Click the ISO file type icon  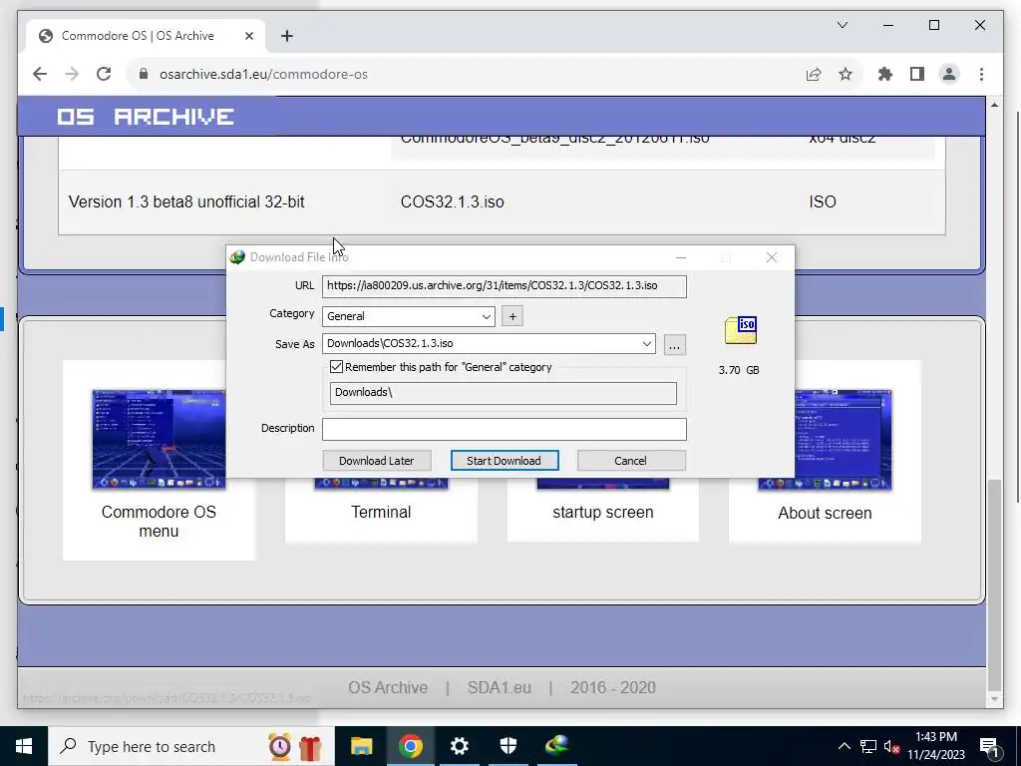tap(741, 330)
